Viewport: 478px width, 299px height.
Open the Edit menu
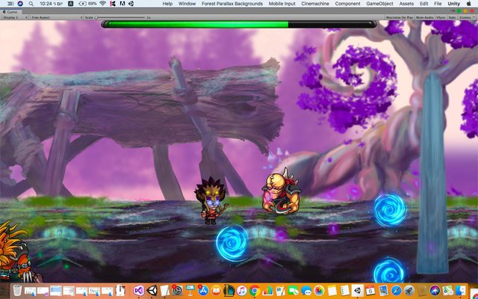[x=423, y=4]
